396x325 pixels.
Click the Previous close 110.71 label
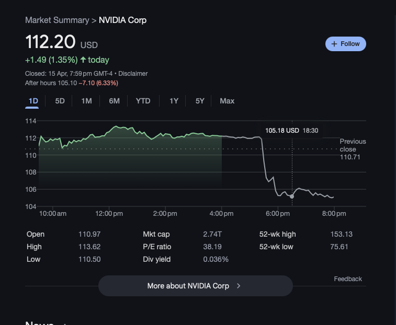click(x=353, y=149)
